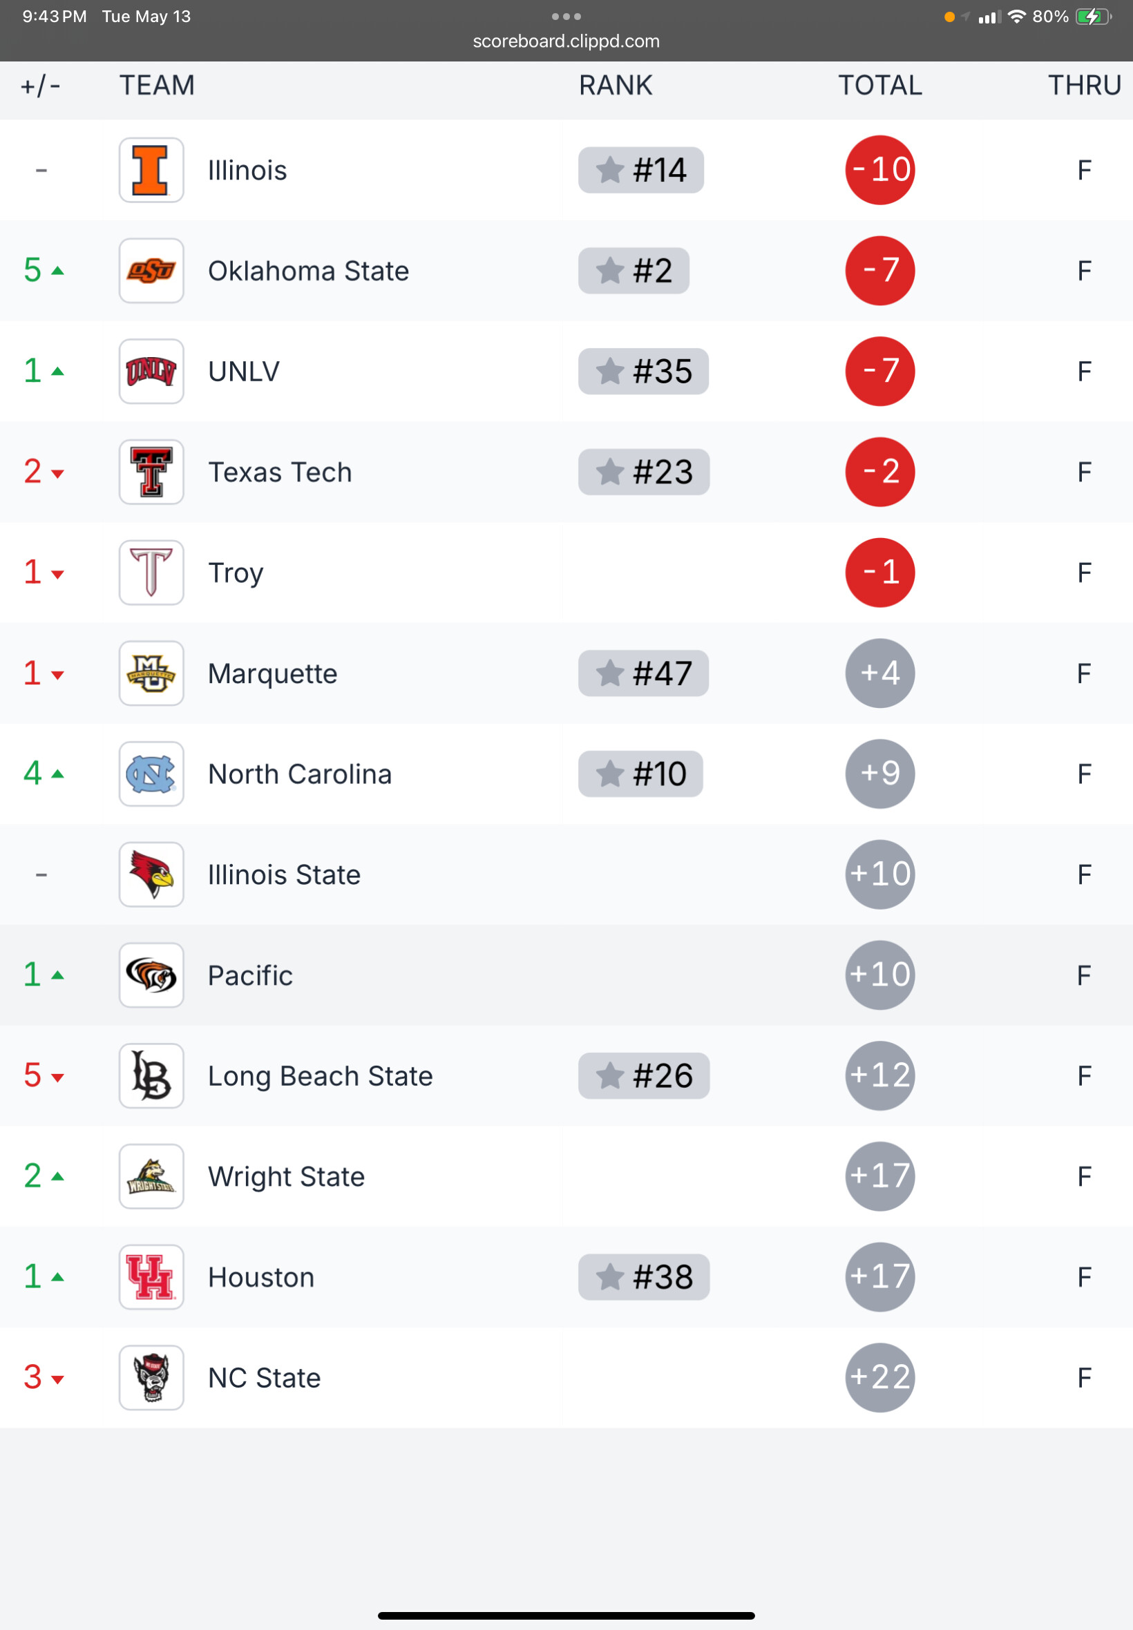This screenshot has width=1133, height=1630.
Task: Open the Pacific team row name
Action: pos(251,976)
